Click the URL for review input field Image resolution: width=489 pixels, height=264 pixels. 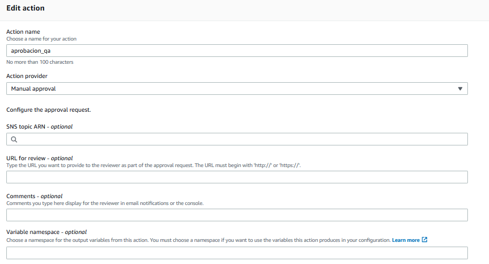click(x=237, y=177)
